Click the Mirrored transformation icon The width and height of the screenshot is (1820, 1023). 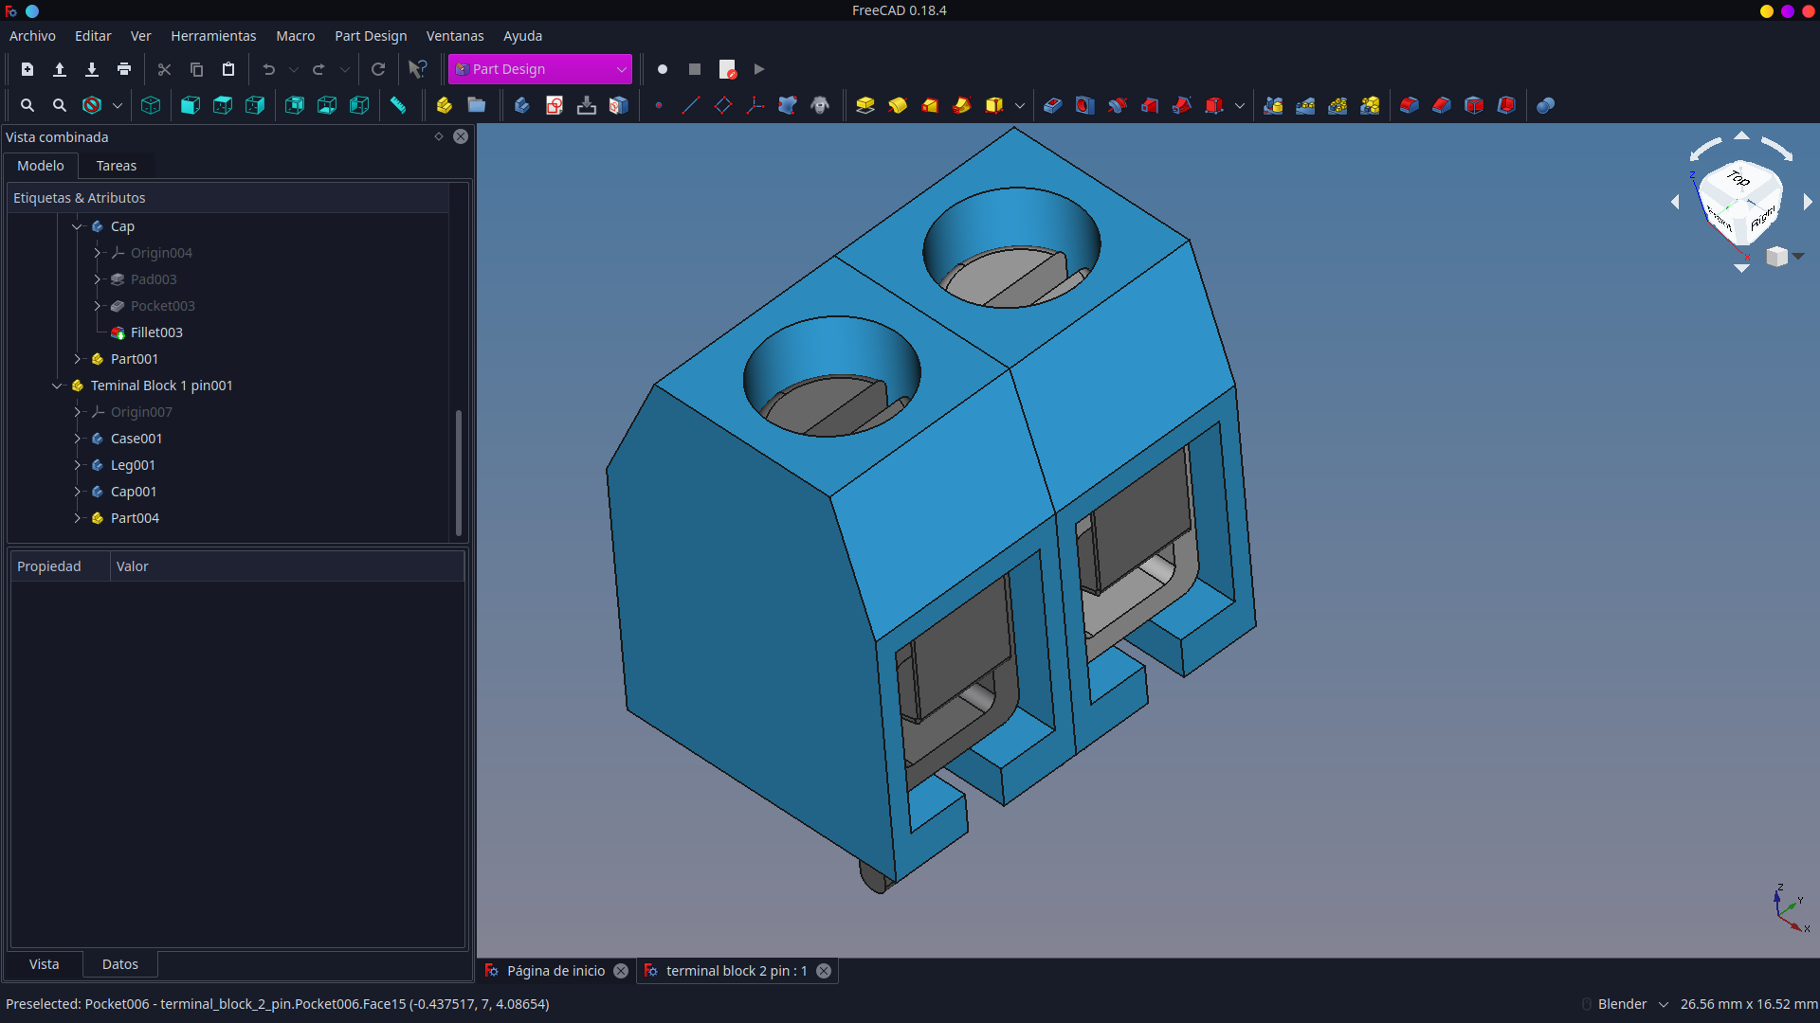point(1273,105)
